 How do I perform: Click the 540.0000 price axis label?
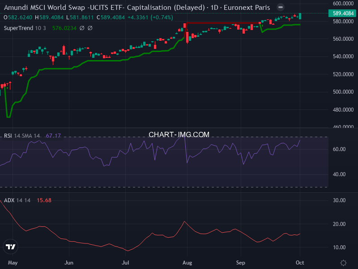pos(343,56)
